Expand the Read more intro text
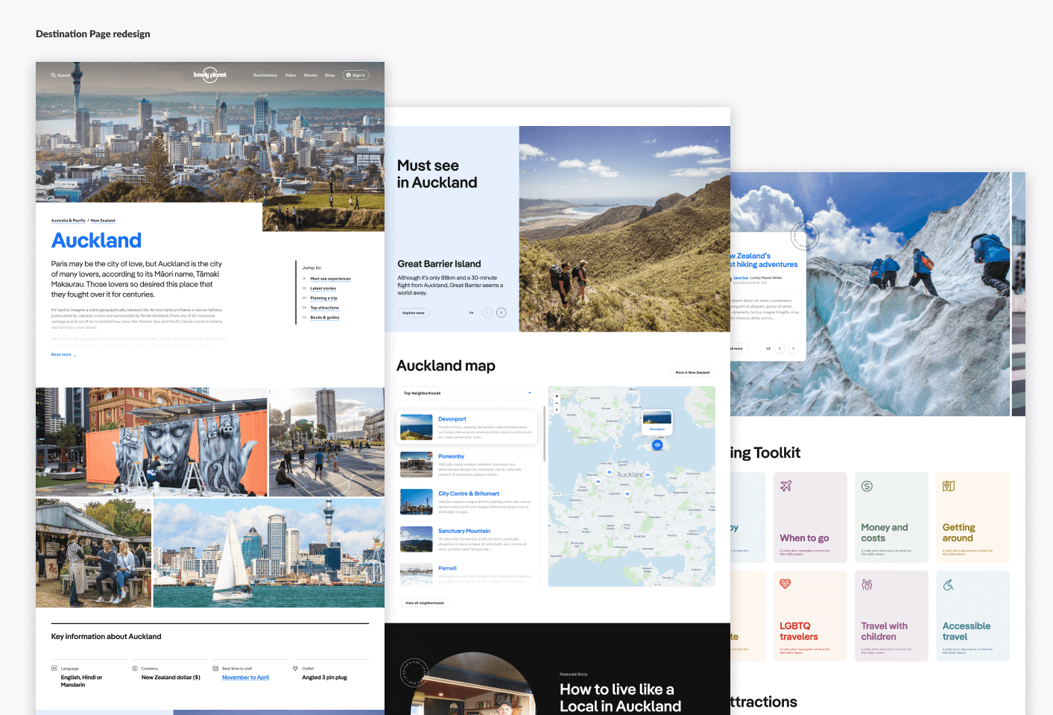This screenshot has width=1053, height=715. [x=63, y=355]
